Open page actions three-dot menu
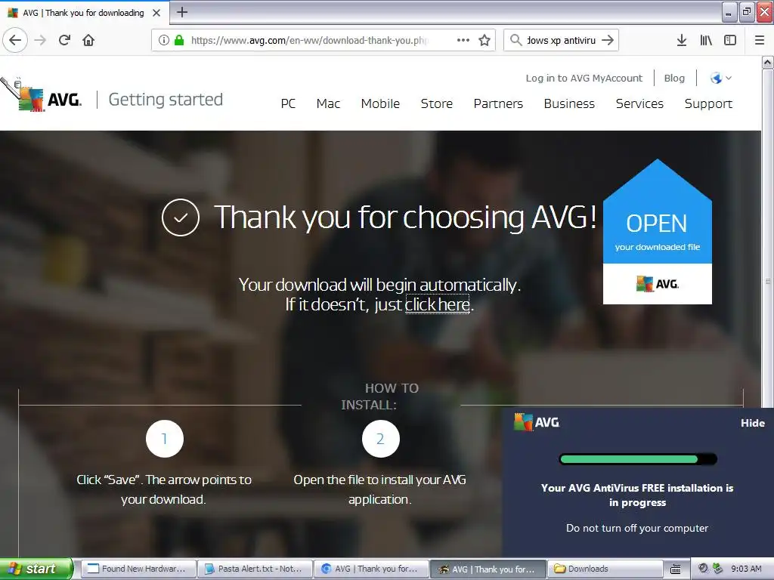 pyautogui.click(x=463, y=40)
